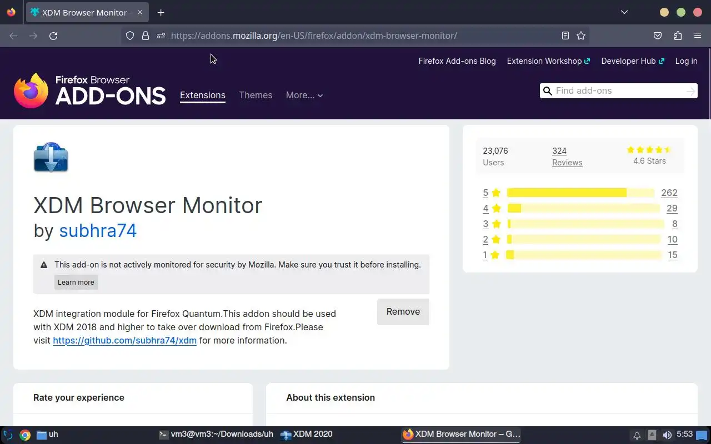Viewport: 711px width, 444px height.
Task: Select the Extensions navigation tab
Action: [x=203, y=95]
